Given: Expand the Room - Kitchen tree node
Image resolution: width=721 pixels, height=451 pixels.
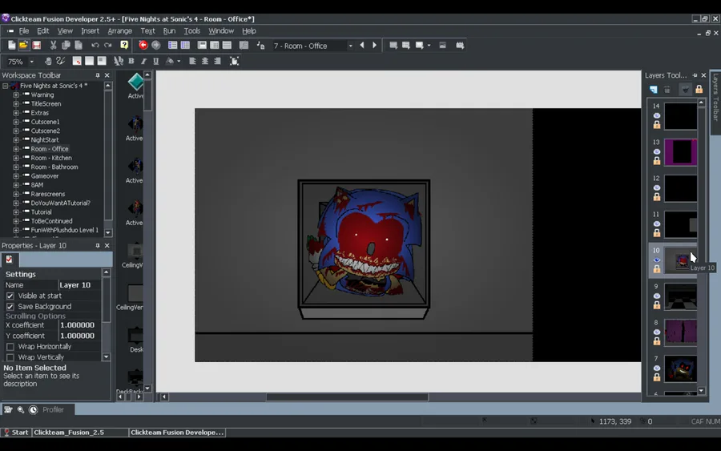Looking at the screenshot, I should (x=16, y=158).
